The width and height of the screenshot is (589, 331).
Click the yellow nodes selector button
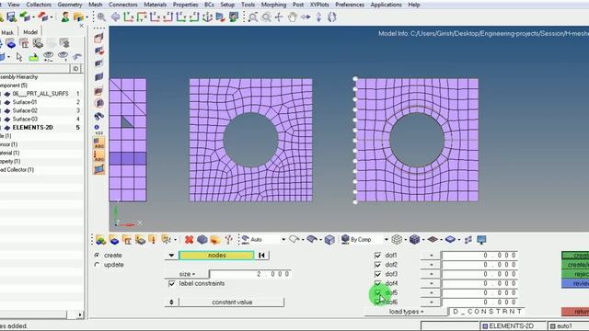217,256
